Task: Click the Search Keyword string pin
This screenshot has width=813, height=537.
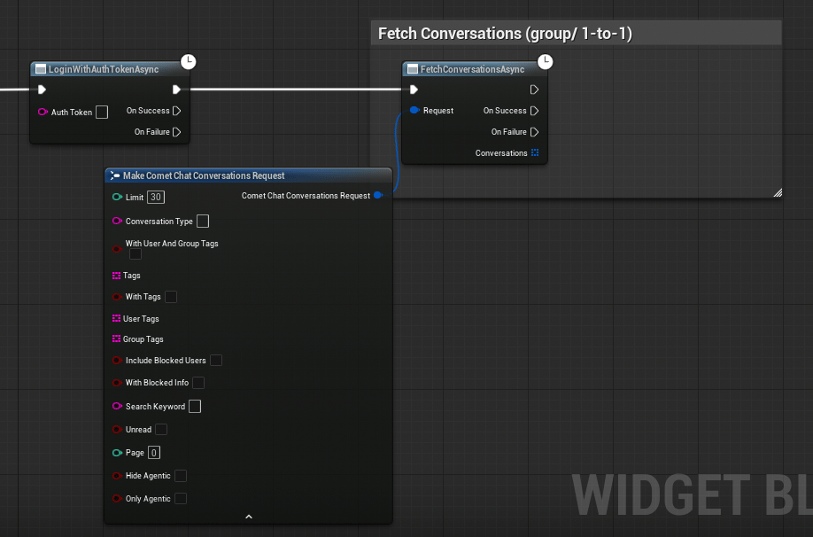Action: [117, 406]
